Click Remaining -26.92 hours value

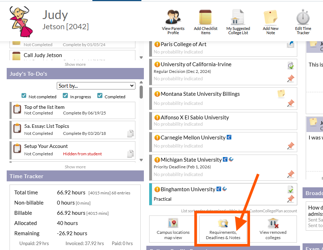click(x=72, y=233)
